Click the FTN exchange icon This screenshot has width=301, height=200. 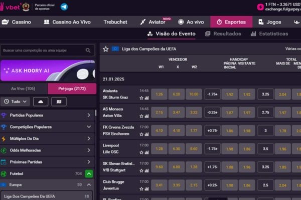(260, 7)
